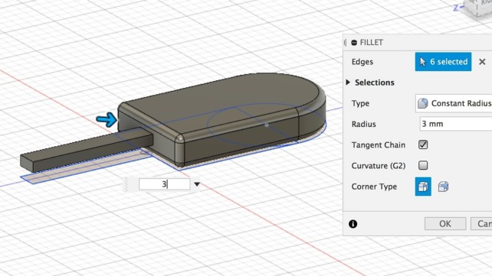Click the blue radius arrow manipulator

(106, 120)
